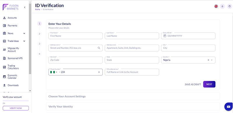Viewport: 233px width, 113px height.
Task: Focus the Phone Number field
Action: coord(75,72)
